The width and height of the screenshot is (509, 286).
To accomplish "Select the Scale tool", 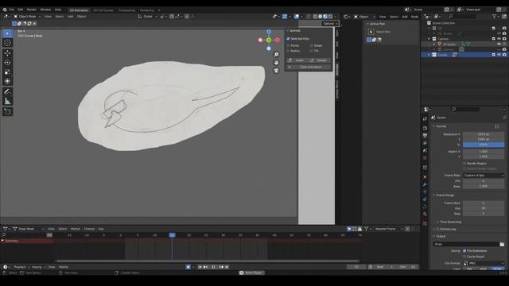I will (7, 72).
